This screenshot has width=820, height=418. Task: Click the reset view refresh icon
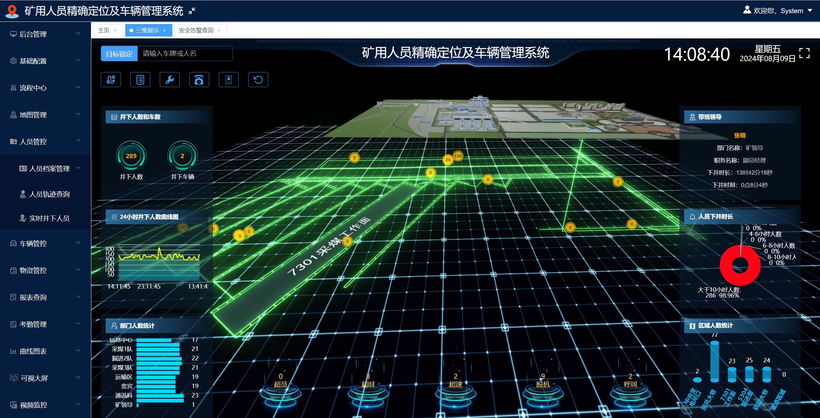tap(258, 79)
